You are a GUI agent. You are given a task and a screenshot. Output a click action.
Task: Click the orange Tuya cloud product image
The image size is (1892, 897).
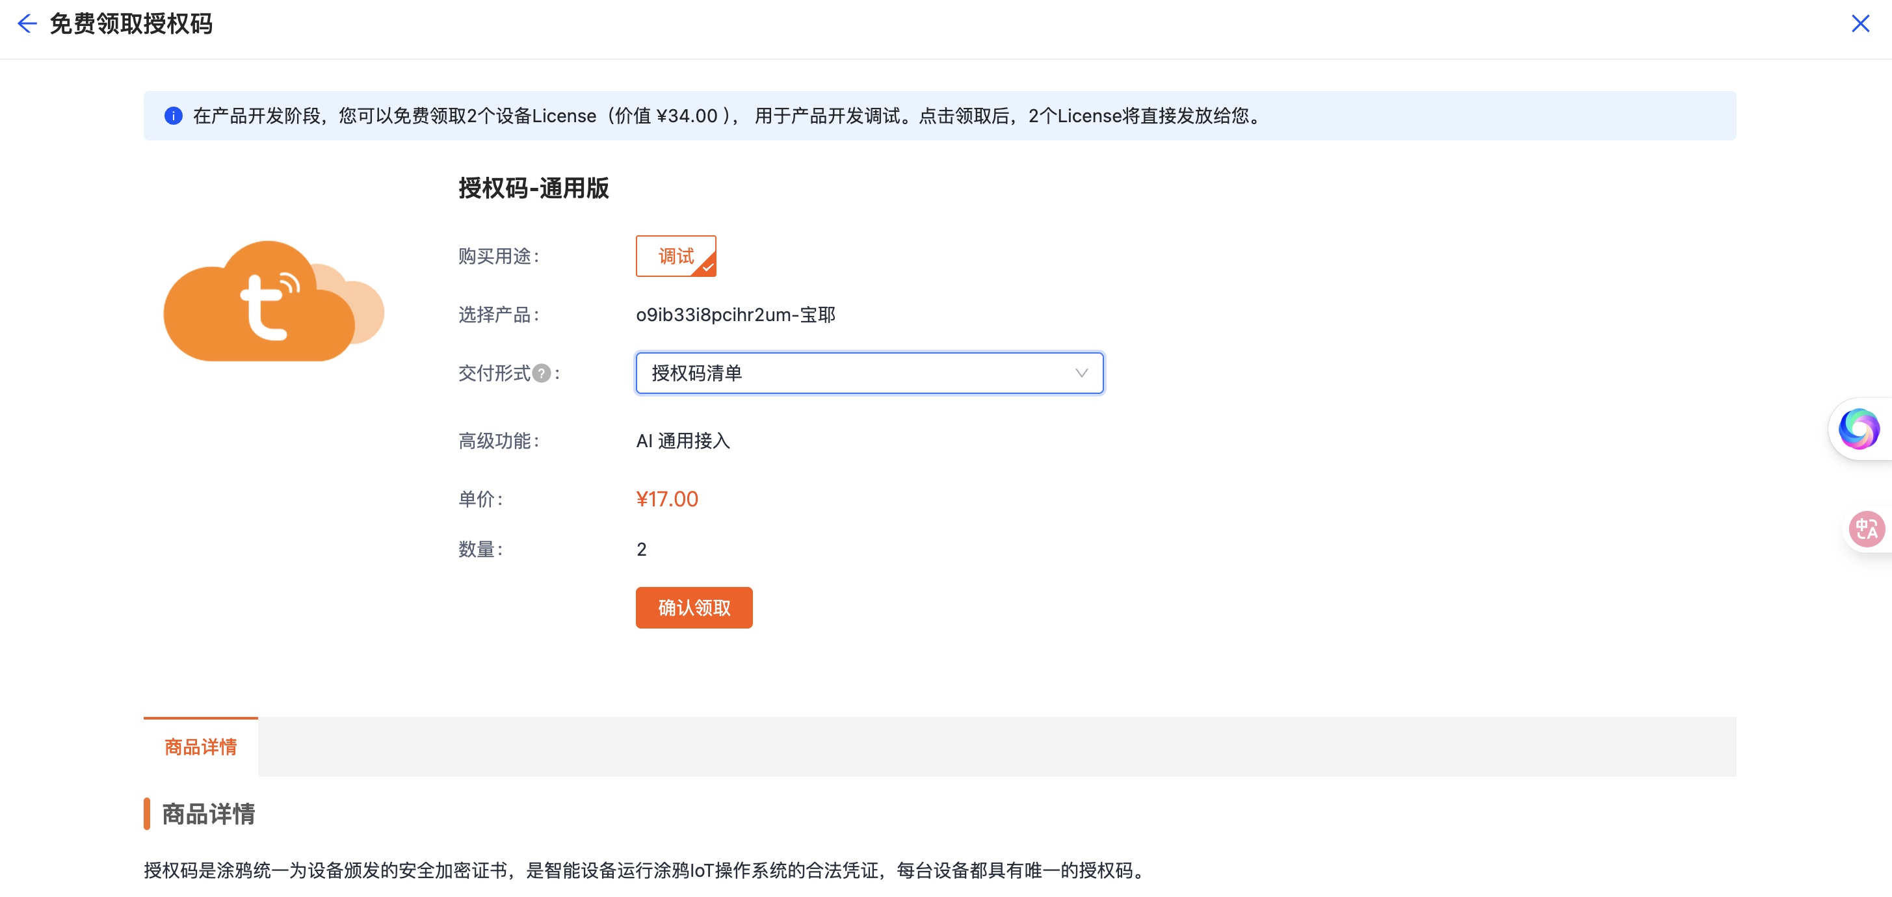[272, 301]
